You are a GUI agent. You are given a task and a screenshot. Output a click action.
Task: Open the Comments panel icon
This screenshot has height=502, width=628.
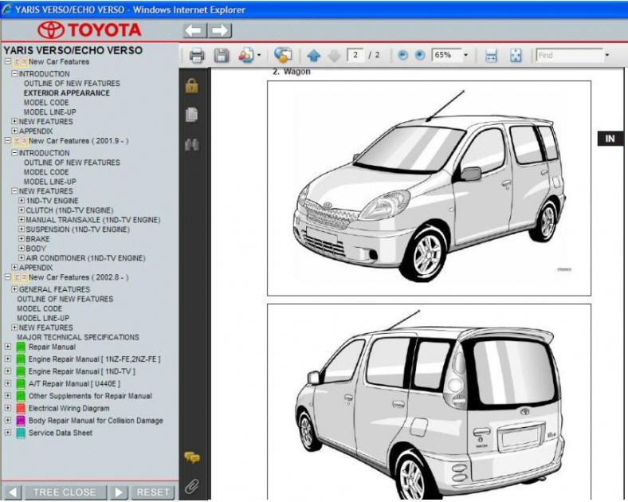coord(192,457)
